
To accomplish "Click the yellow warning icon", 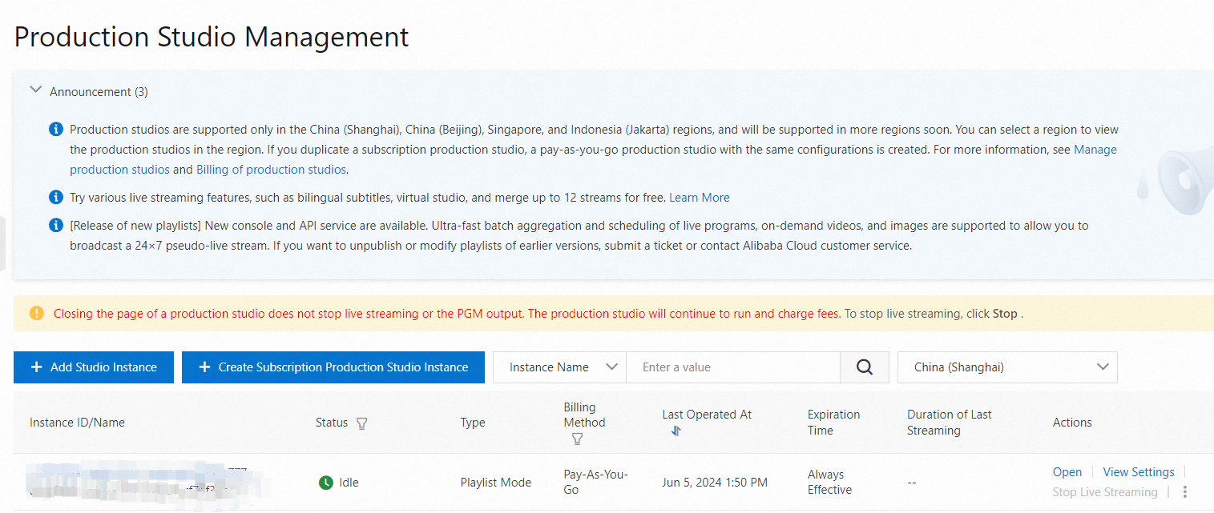I will point(37,314).
